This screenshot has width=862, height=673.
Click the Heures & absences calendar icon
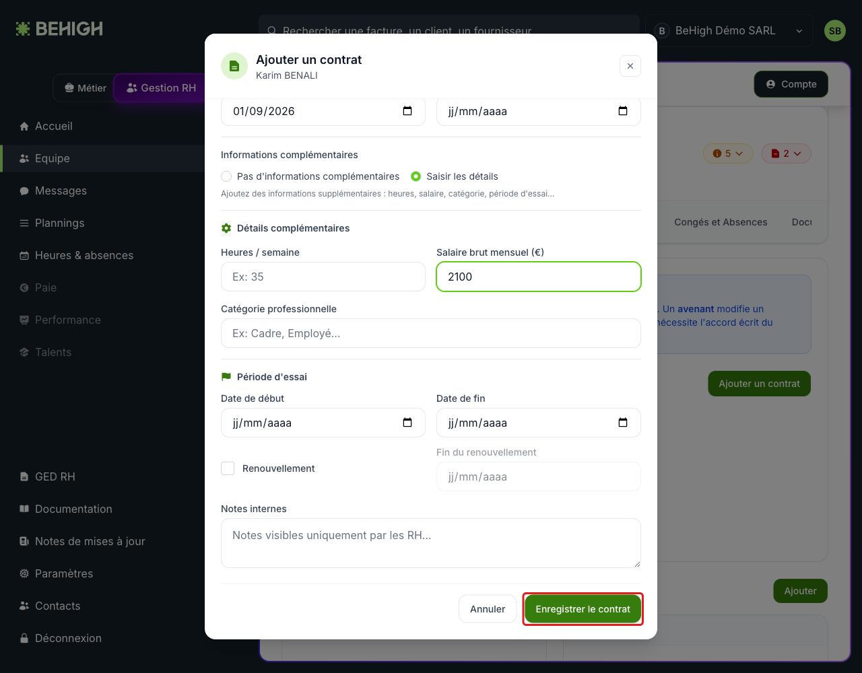[x=24, y=256]
